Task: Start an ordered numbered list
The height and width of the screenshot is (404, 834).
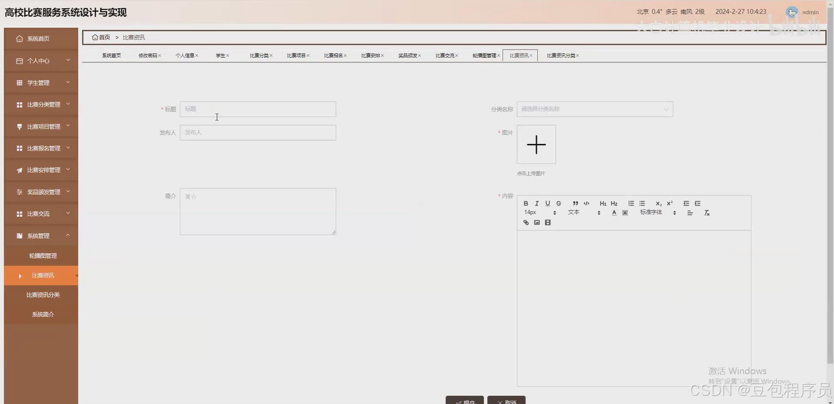Action: point(631,203)
